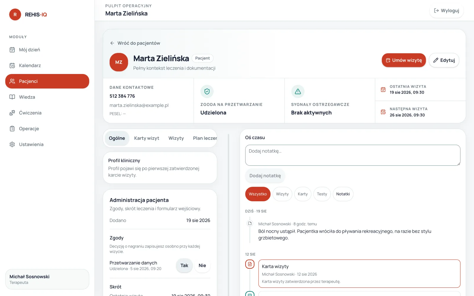Navigate to the Ćwiczenia module
The width and height of the screenshot is (474, 296).
pyautogui.click(x=47, y=113)
